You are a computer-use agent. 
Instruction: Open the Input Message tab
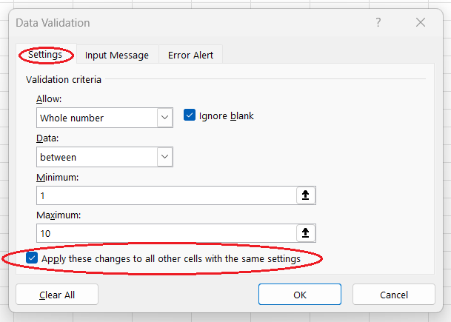[116, 55]
